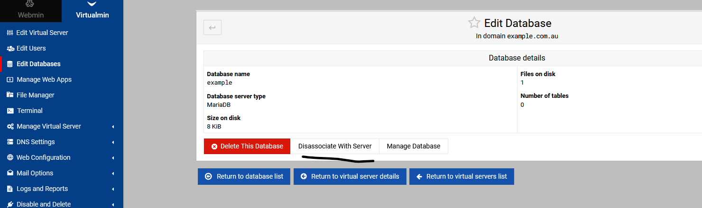Click the Manage Web Apps download icon
This screenshot has width=702, height=208.
tap(10, 79)
